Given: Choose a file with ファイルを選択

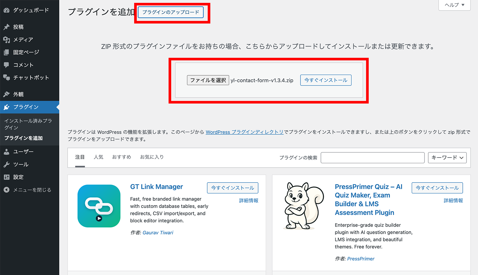Looking at the screenshot, I should 208,80.
